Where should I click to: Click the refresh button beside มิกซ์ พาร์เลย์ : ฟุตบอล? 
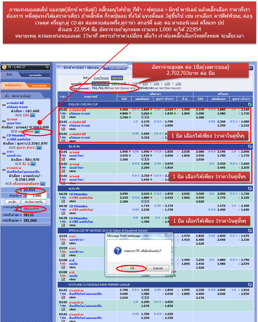click(x=114, y=68)
